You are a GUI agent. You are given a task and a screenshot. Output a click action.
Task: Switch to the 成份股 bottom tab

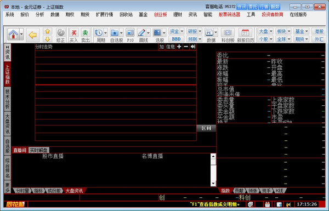(54, 190)
